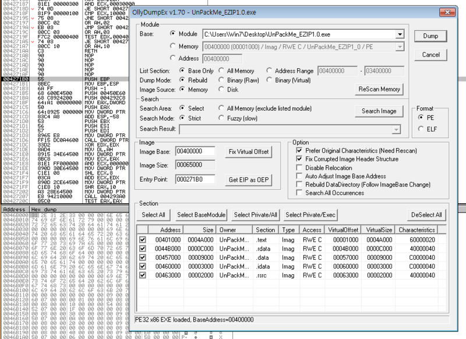Click Select BaseModule button
Image resolution: width=466 pixels, height=339 pixels.
pyautogui.click(x=201, y=215)
